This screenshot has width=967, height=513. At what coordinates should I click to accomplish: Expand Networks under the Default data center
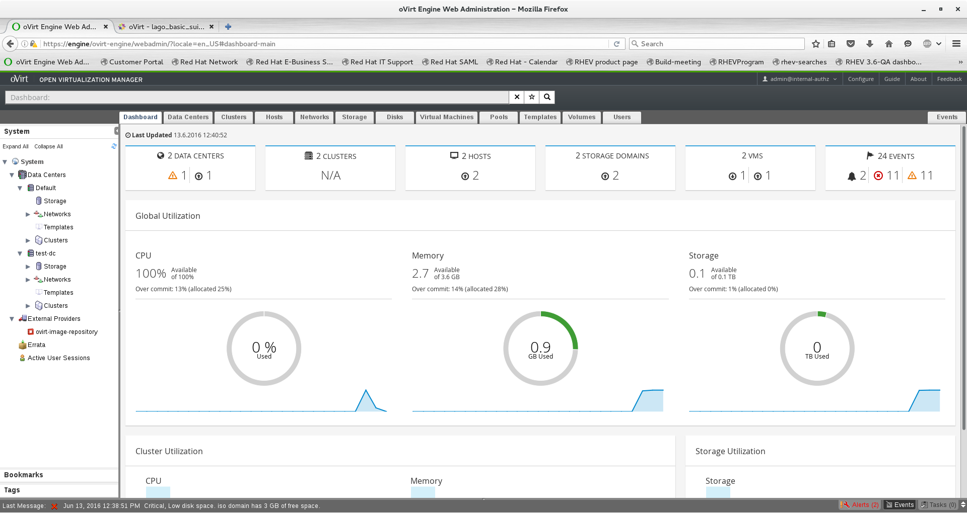tap(28, 214)
